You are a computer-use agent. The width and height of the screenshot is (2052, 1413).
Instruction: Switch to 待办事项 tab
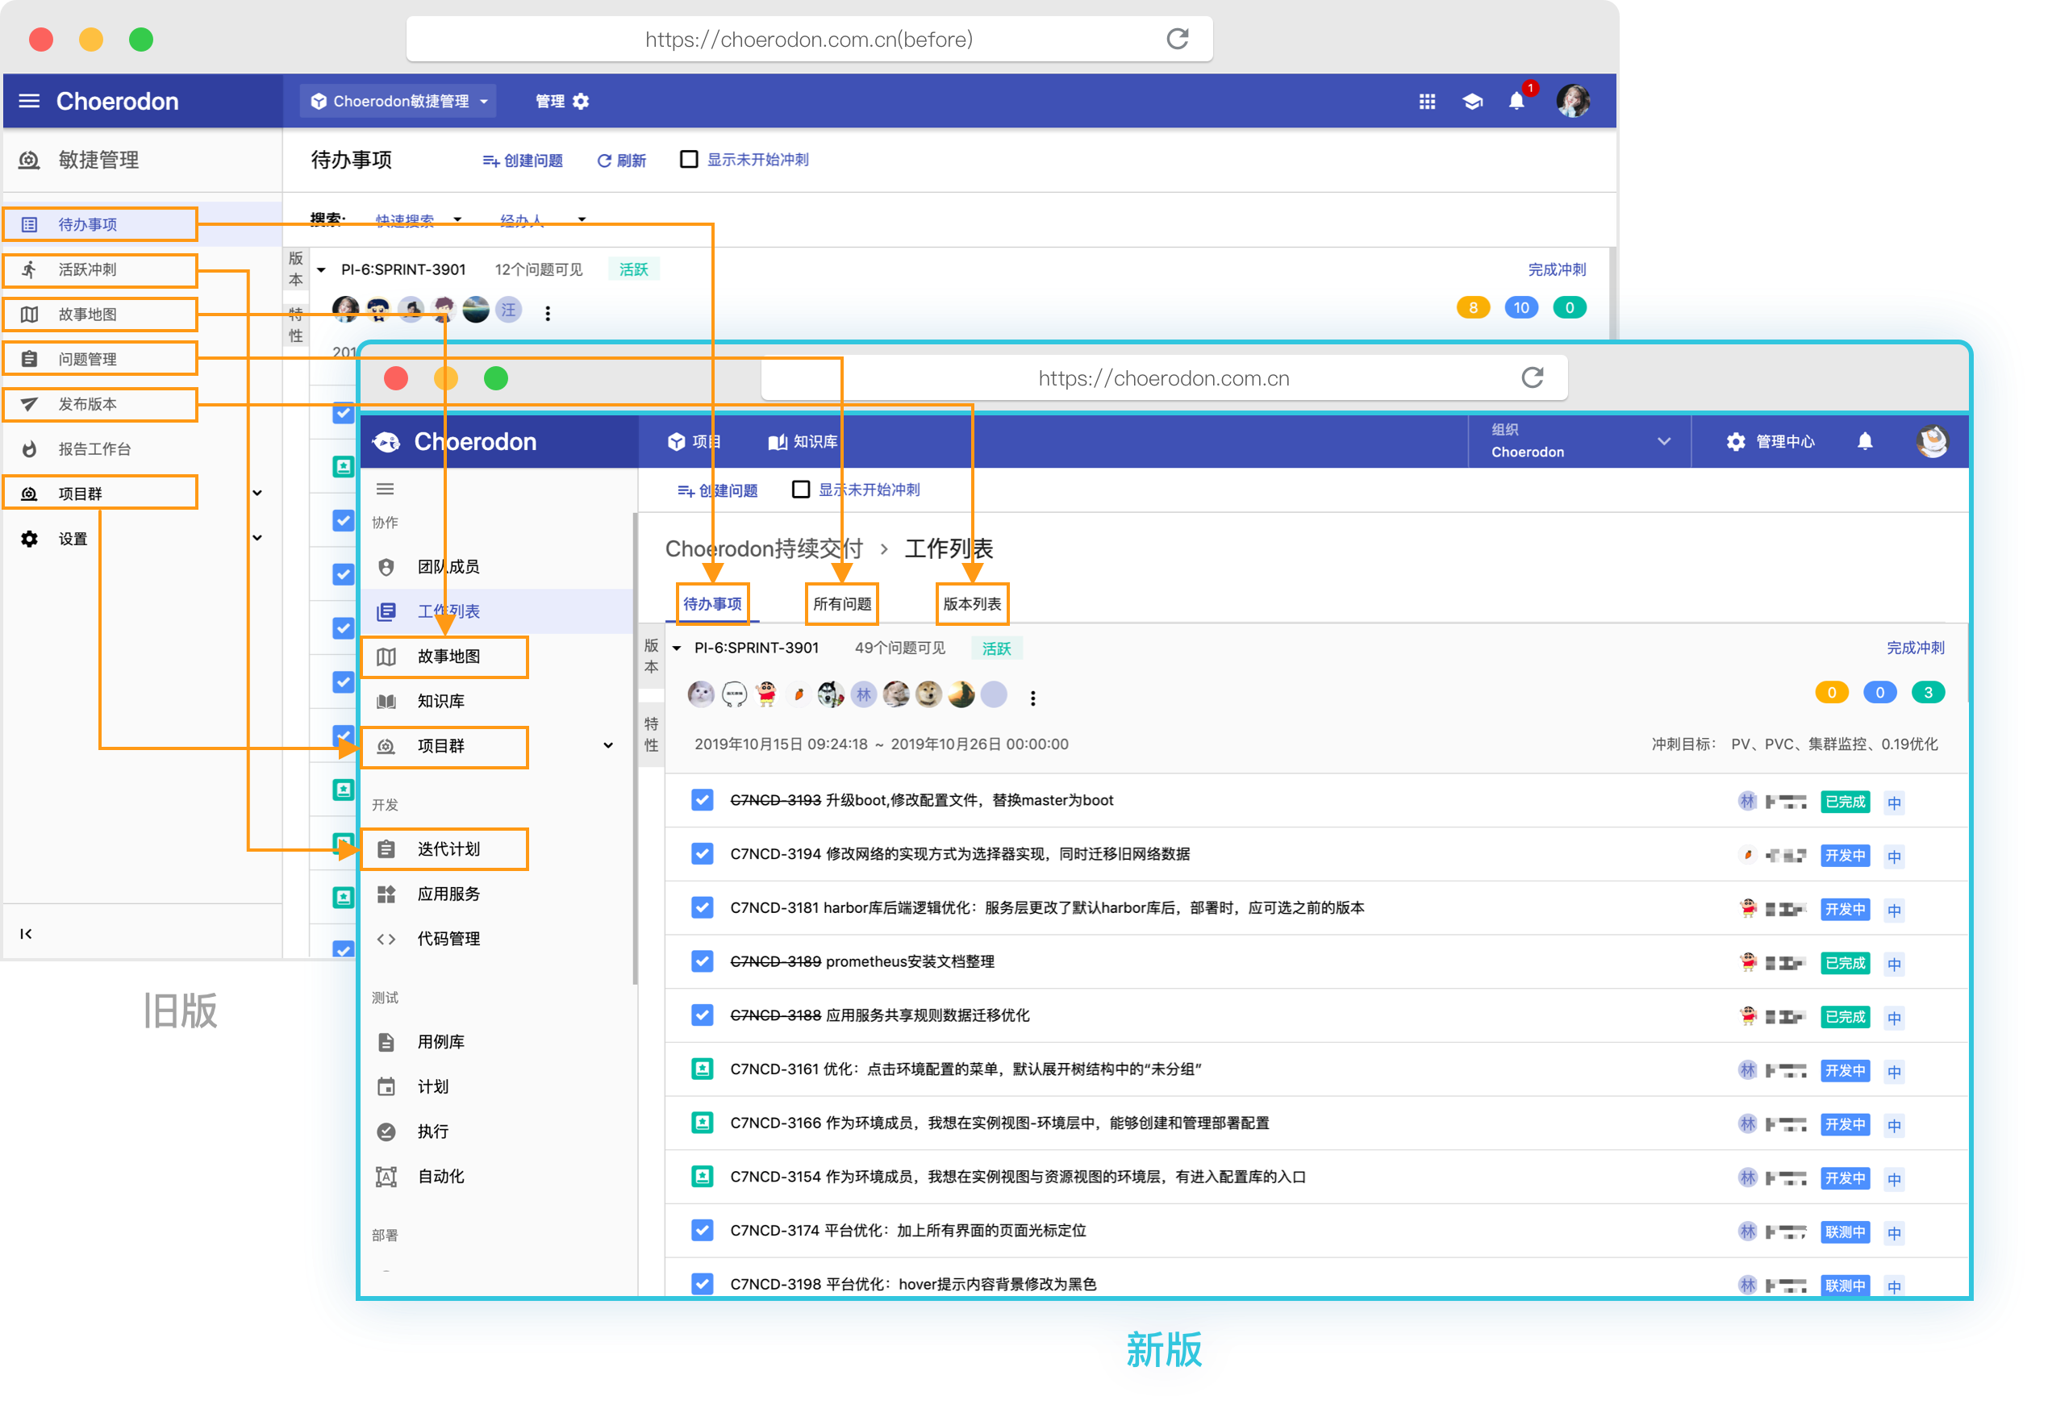point(711,604)
